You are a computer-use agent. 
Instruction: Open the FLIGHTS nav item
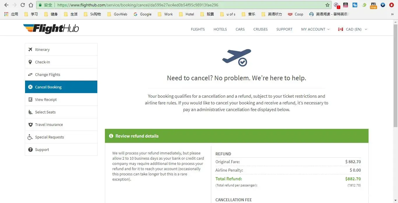pyautogui.click(x=198, y=29)
